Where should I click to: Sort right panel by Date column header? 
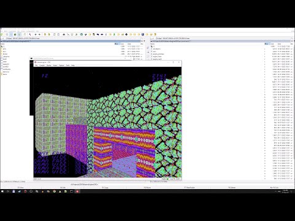283,44
